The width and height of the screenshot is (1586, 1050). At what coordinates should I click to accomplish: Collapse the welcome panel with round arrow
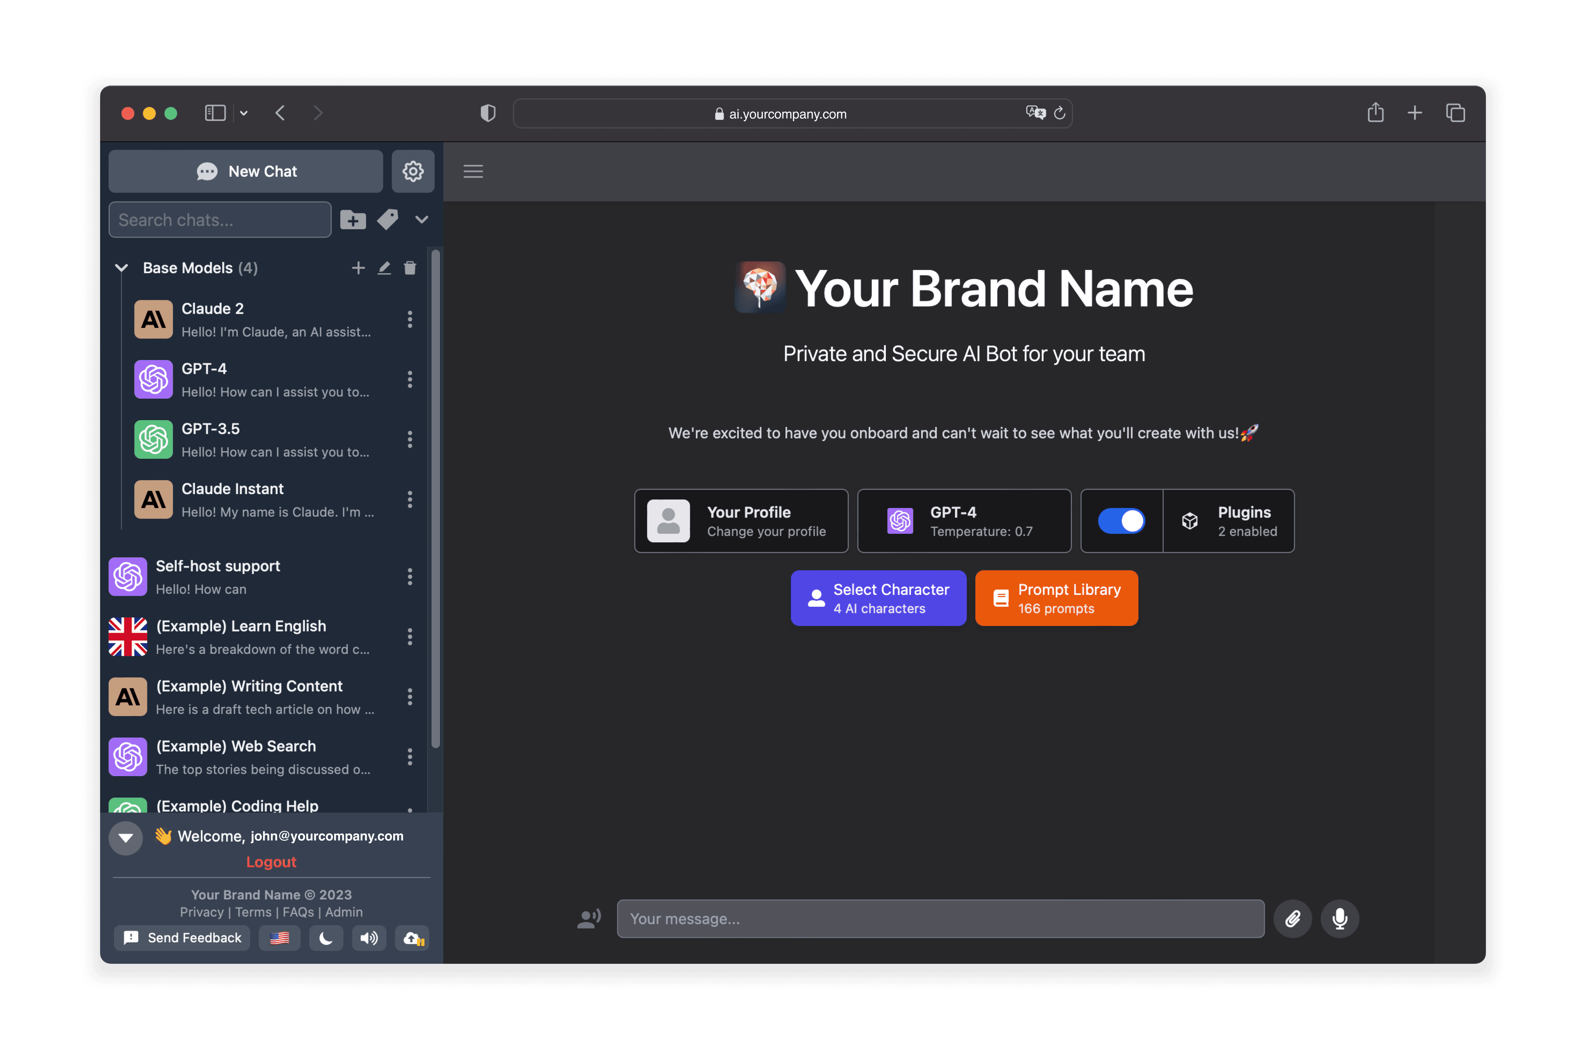[x=126, y=838]
